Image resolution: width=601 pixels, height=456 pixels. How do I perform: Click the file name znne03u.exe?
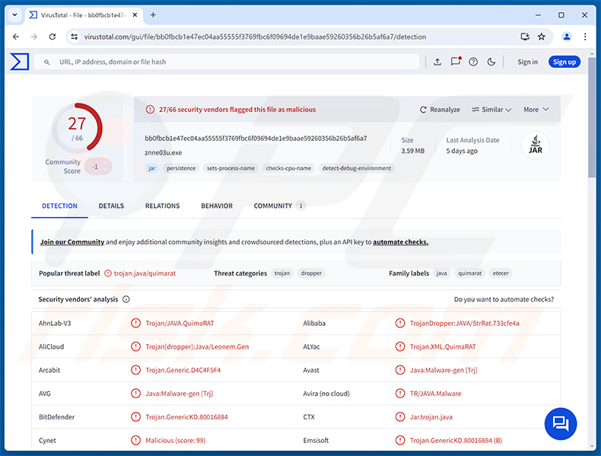[x=164, y=153]
